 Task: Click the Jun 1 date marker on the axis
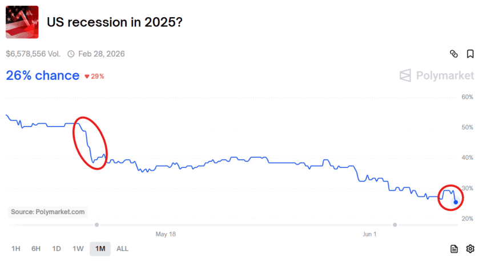click(370, 234)
